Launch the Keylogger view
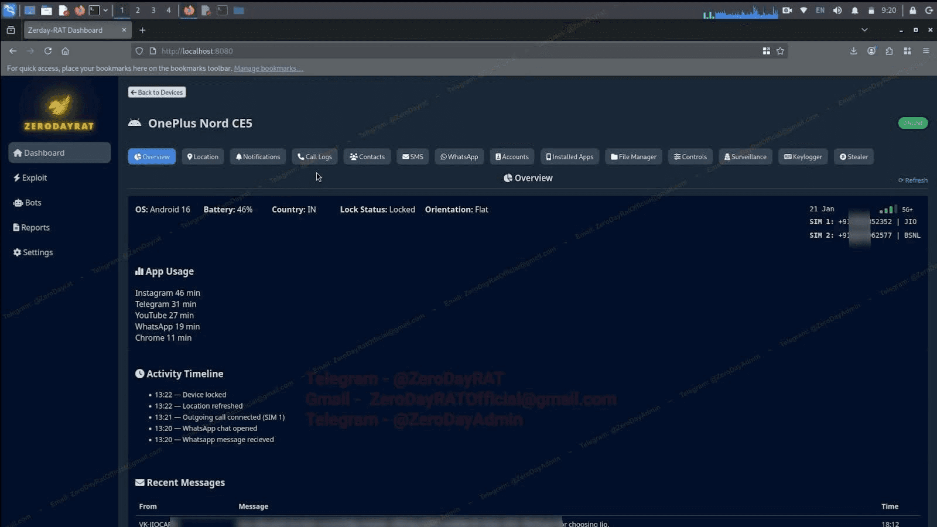Viewport: 937px width, 527px height. pos(802,156)
